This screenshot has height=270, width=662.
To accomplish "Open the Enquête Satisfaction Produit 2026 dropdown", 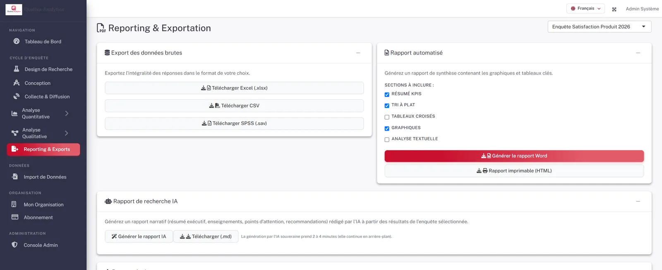I will tap(600, 26).
